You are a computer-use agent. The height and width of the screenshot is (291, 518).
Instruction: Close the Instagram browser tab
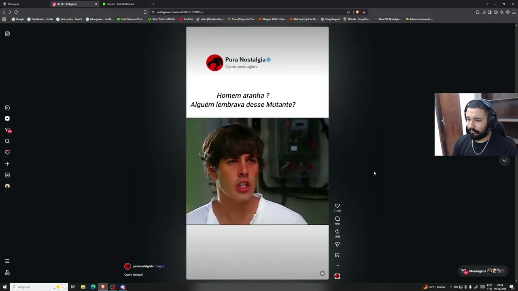pos(96,4)
